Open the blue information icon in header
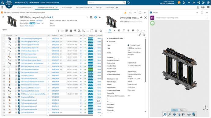Image resolution: width=211 pixels, height=118 pixels. point(95,17)
